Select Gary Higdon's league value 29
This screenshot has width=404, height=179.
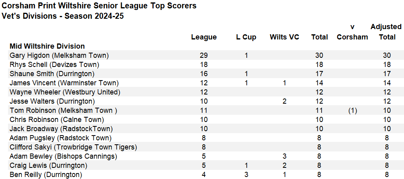pos(204,55)
